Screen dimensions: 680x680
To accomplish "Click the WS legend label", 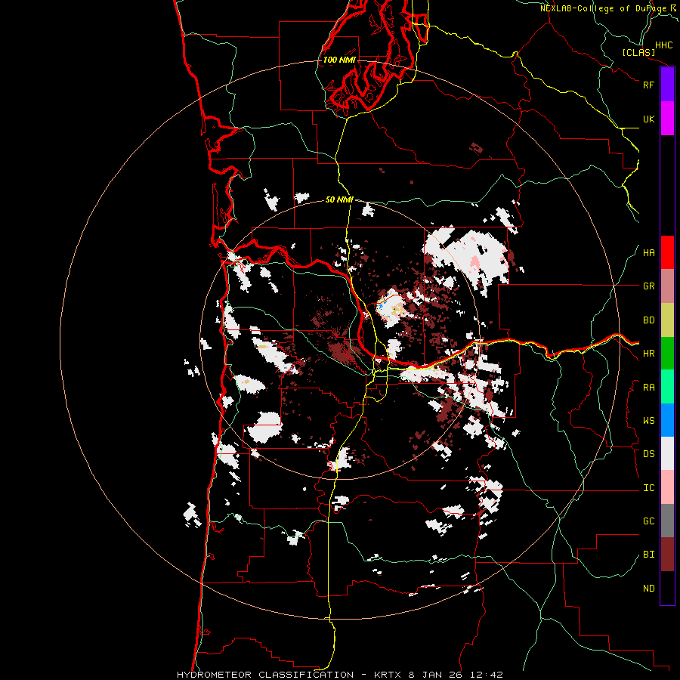I will pos(649,421).
